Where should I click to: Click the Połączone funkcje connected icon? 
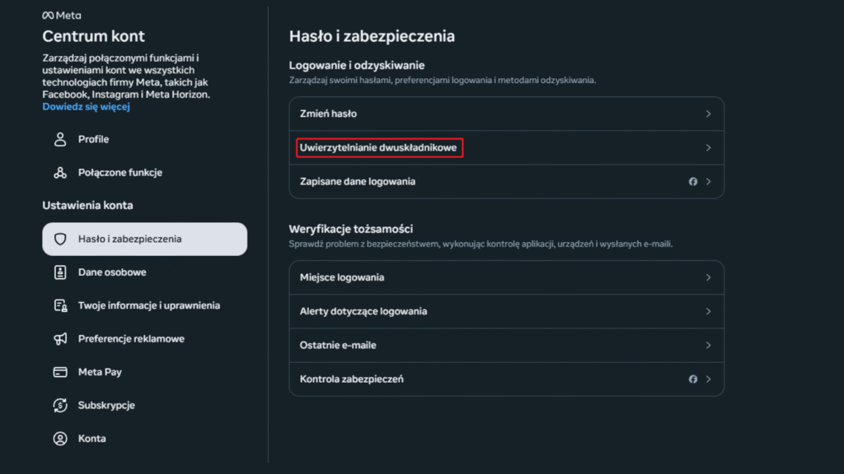point(60,173)
